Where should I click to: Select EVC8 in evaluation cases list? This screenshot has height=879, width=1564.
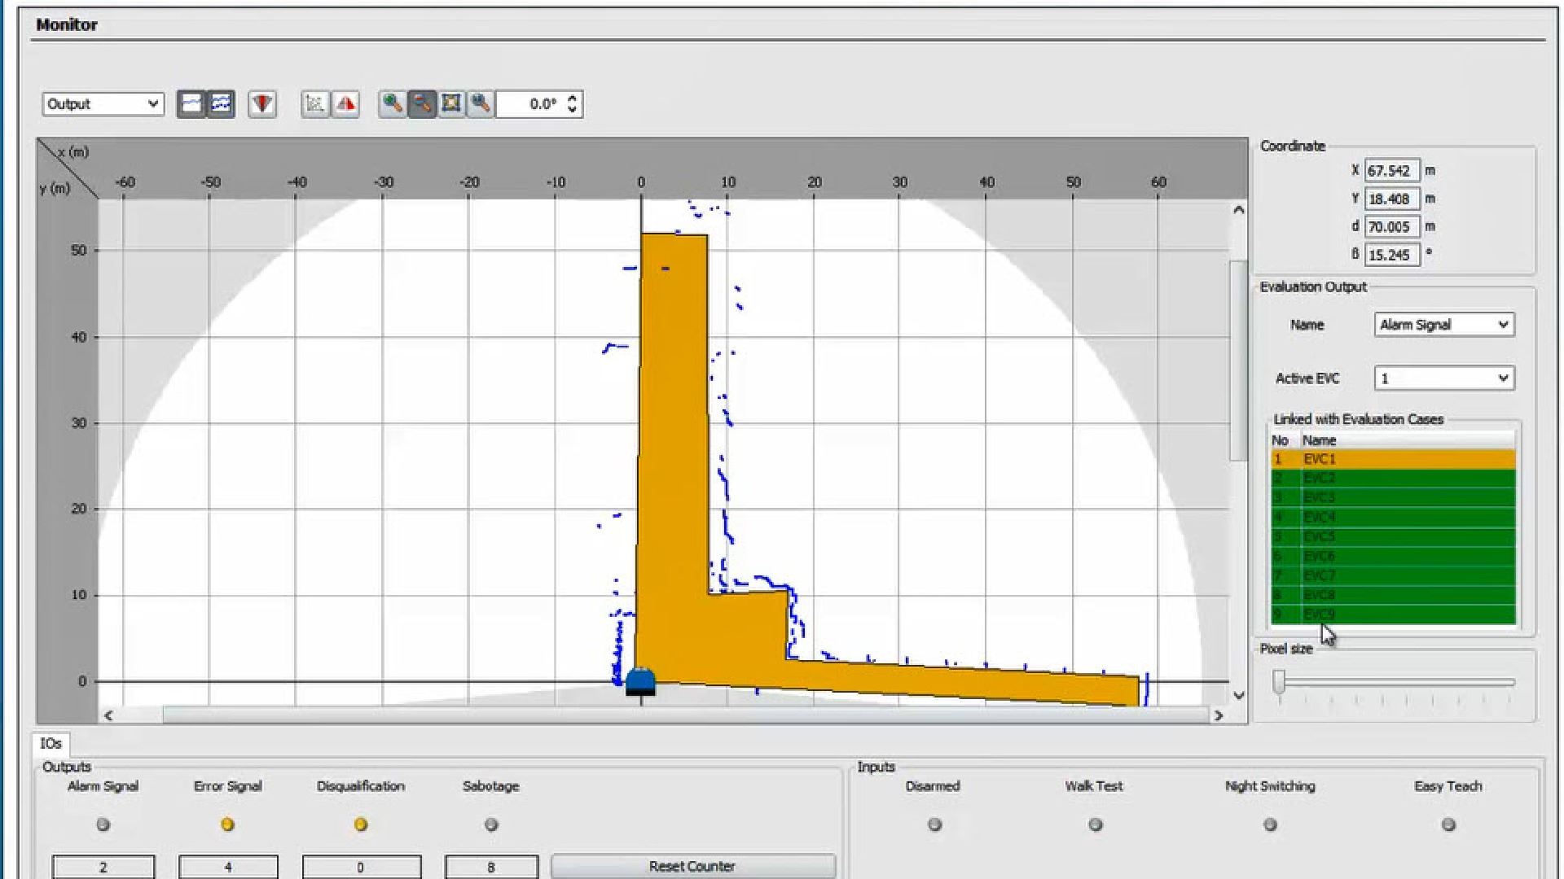(1393, 596)
